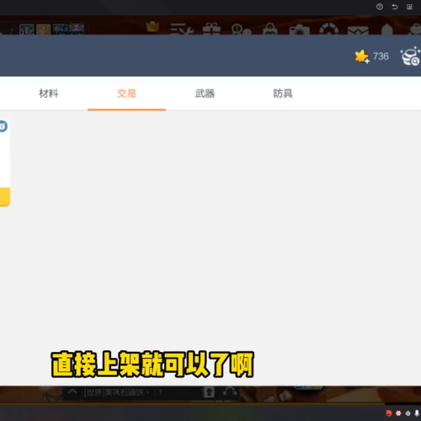Click the exclamation alert with face icon

point(241,29)
